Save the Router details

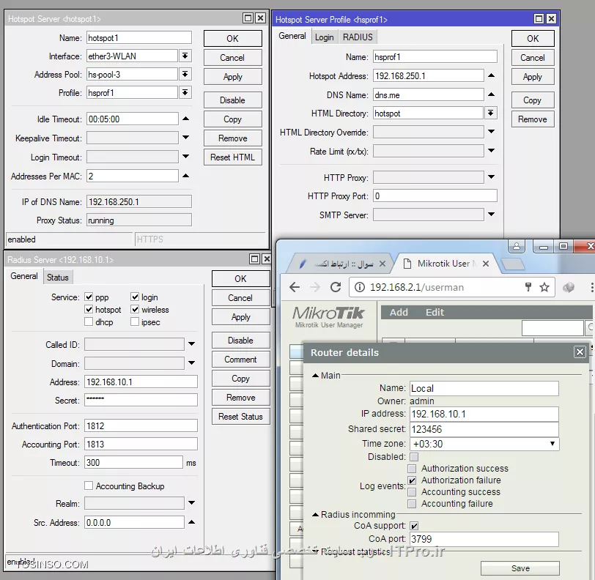520,568
